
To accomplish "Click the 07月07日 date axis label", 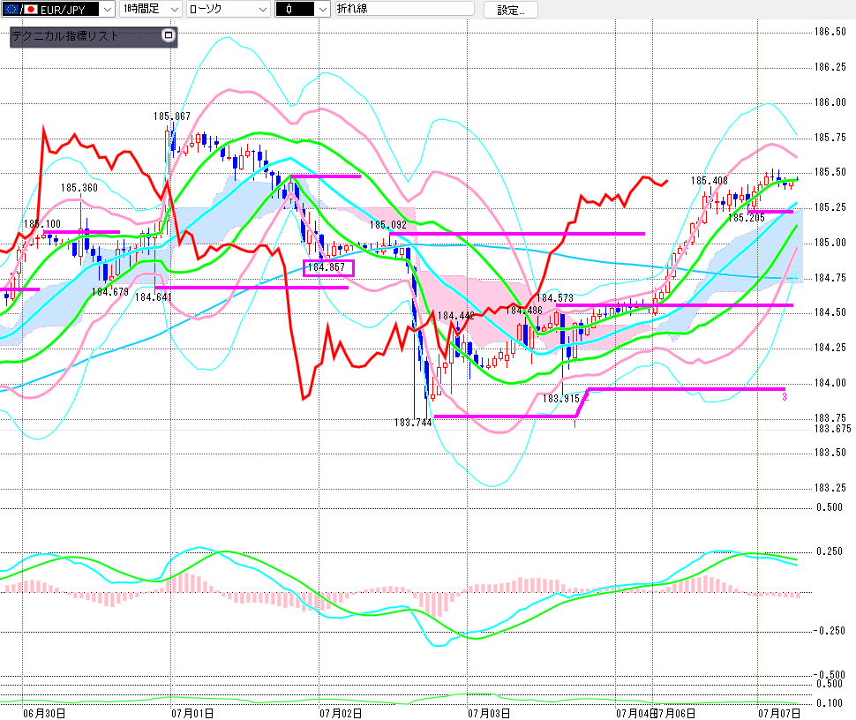I will (x=779, y=713).
